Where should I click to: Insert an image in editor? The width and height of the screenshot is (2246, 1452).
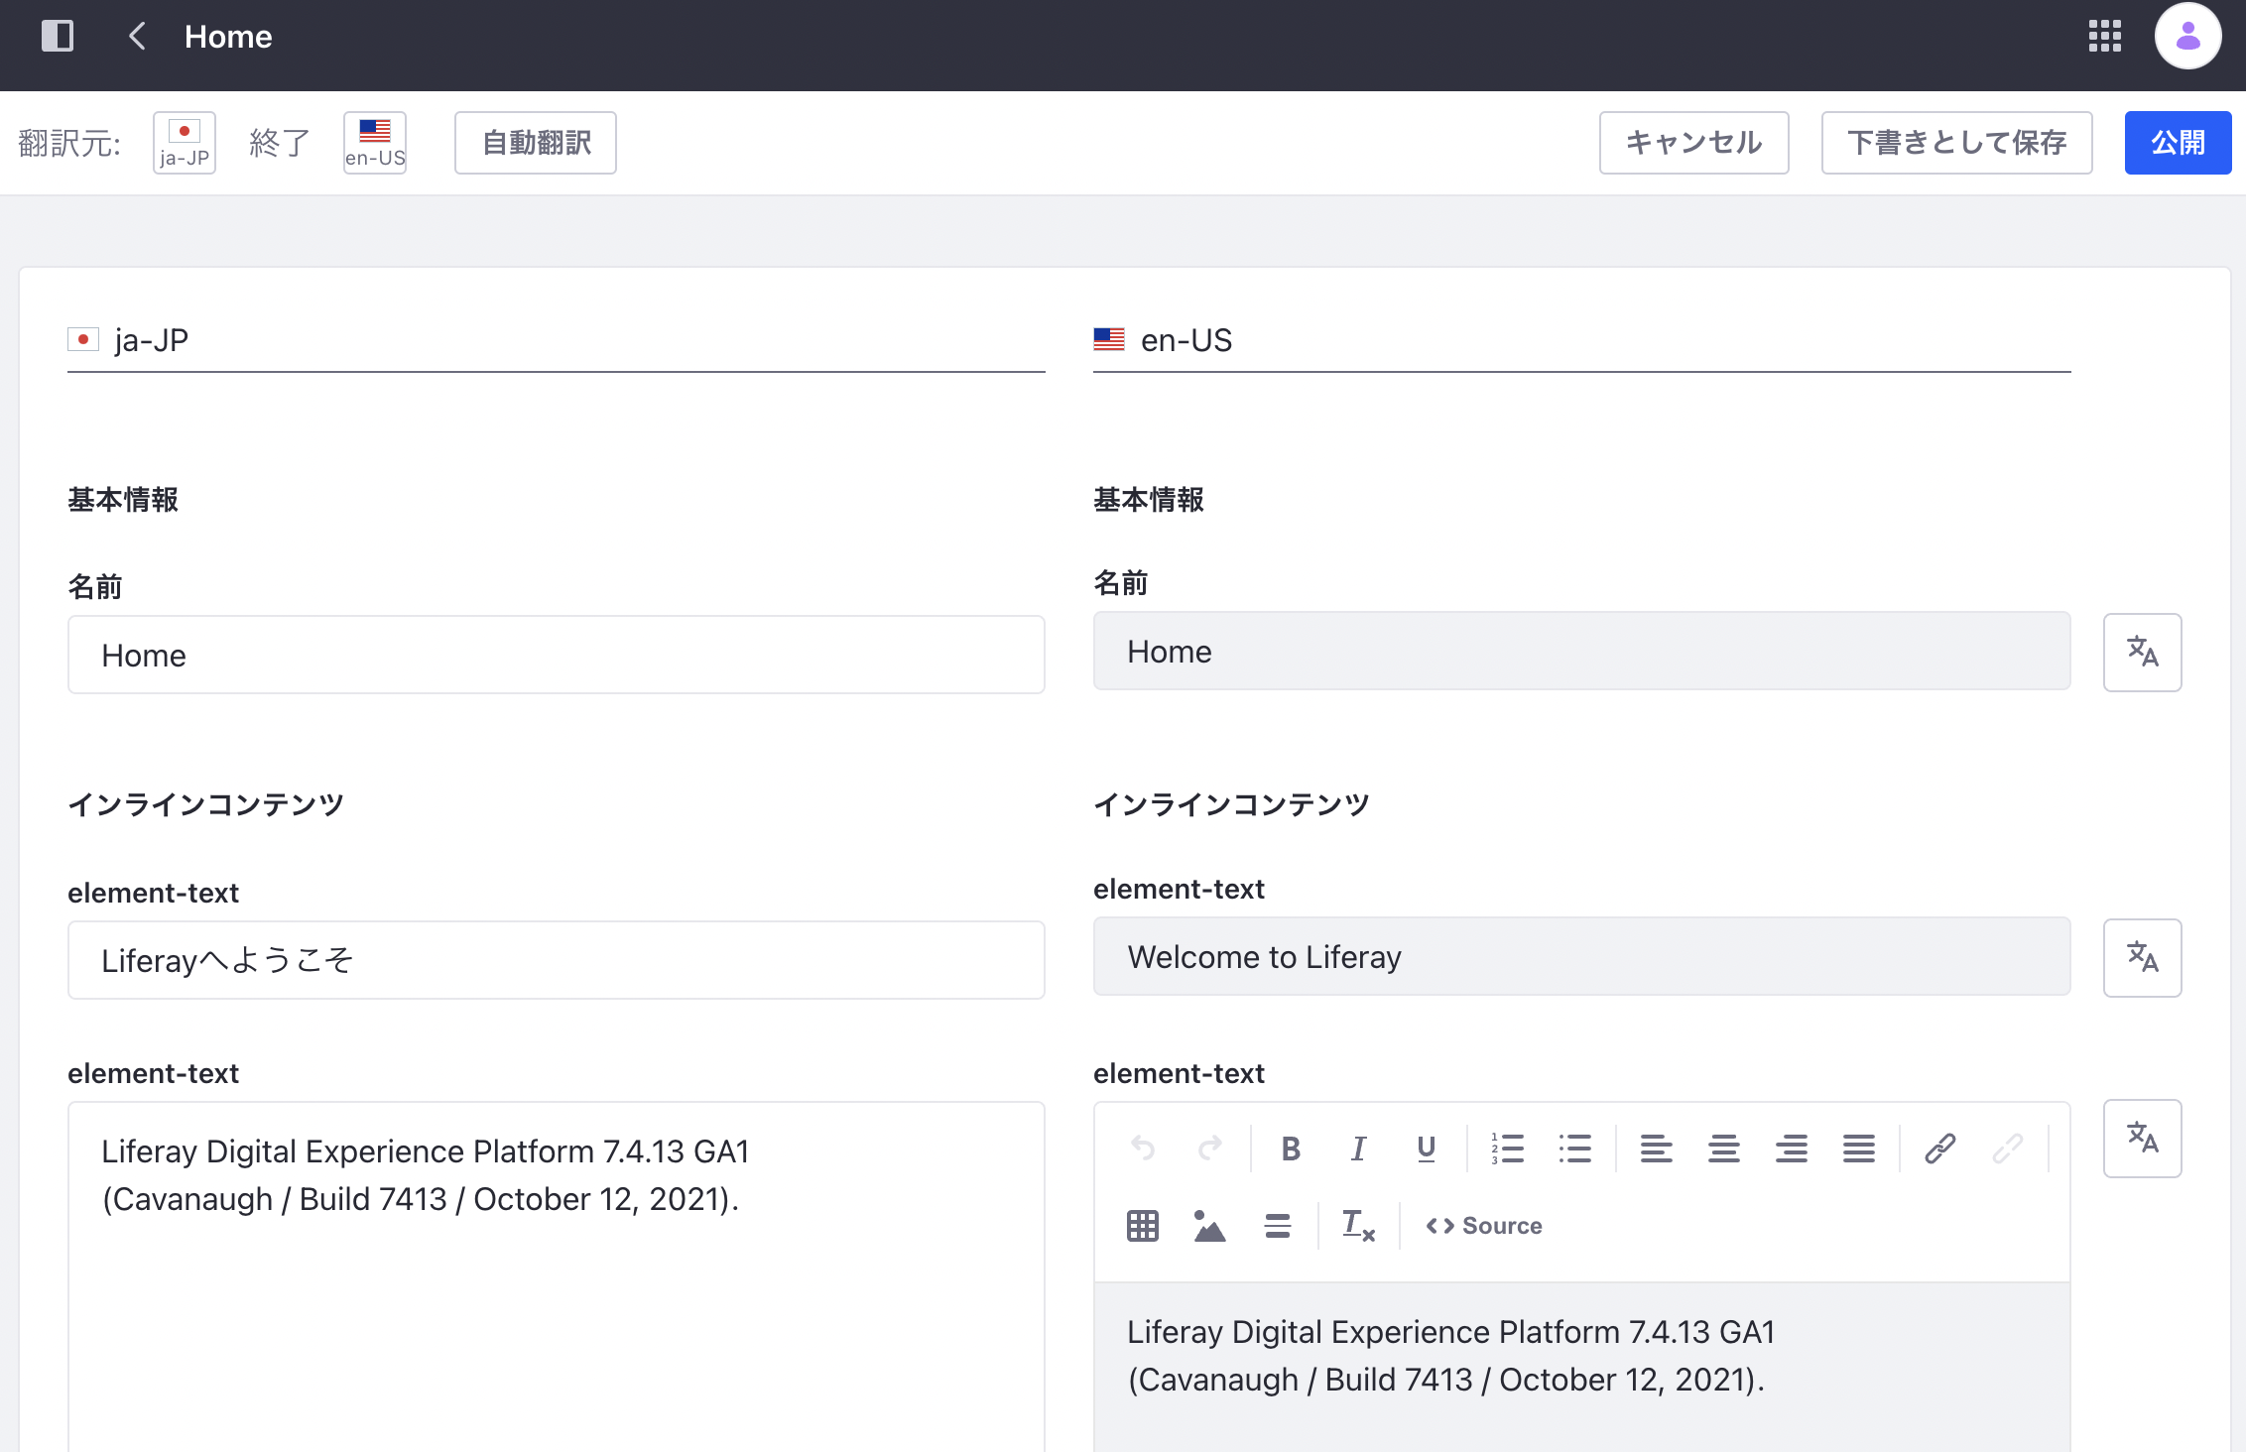1209,1226
